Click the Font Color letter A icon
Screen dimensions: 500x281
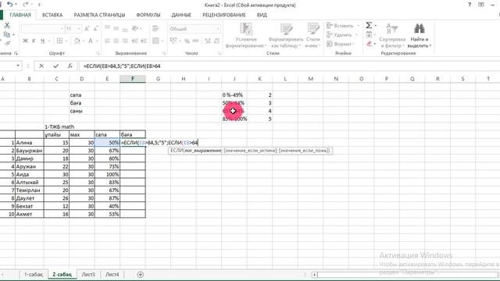[91, 41]
